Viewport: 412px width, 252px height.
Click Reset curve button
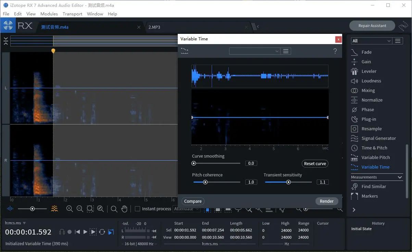315,163
